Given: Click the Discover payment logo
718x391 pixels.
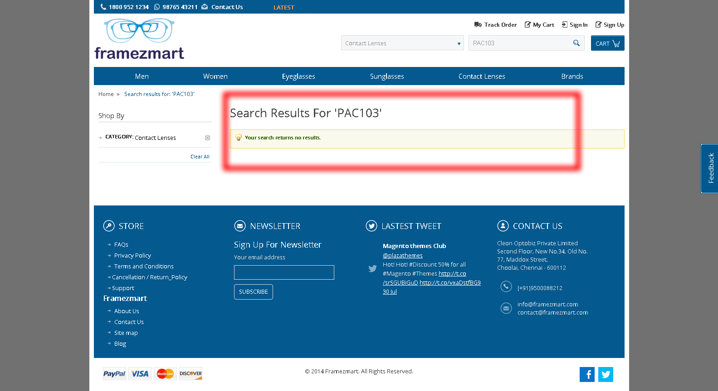Looking at the screenshot, I should pos(190,373).
